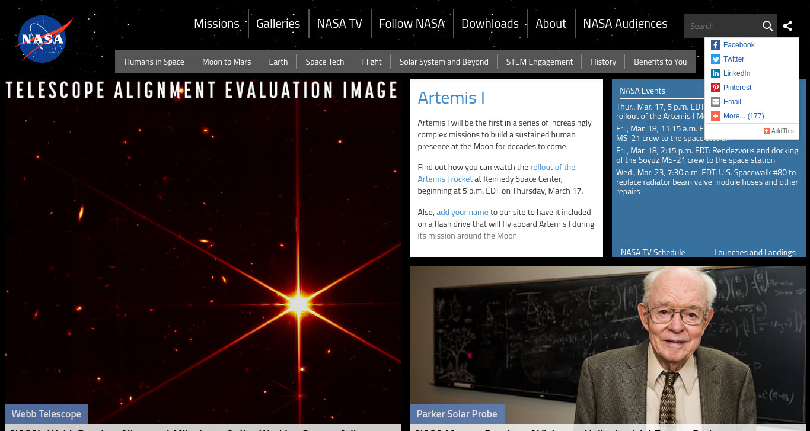
Task: Share via Twitter text link
Action: (x=734, y=59)
